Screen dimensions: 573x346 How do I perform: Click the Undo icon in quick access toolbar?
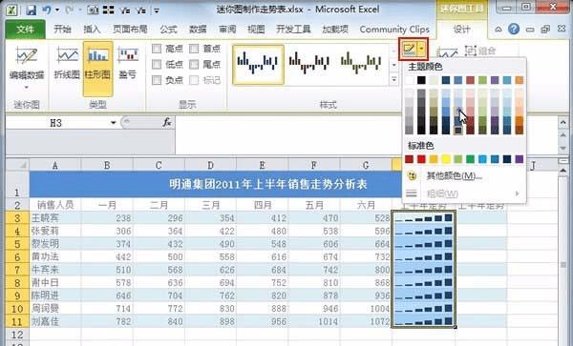[47, 10]
